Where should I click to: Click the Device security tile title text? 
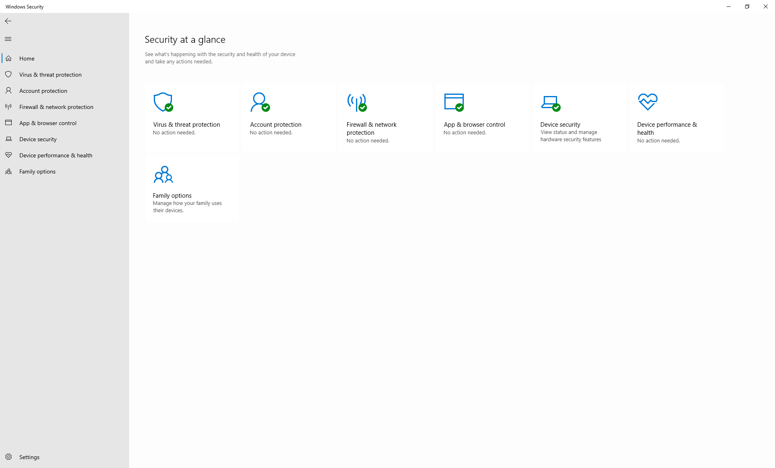coord(560,125)
